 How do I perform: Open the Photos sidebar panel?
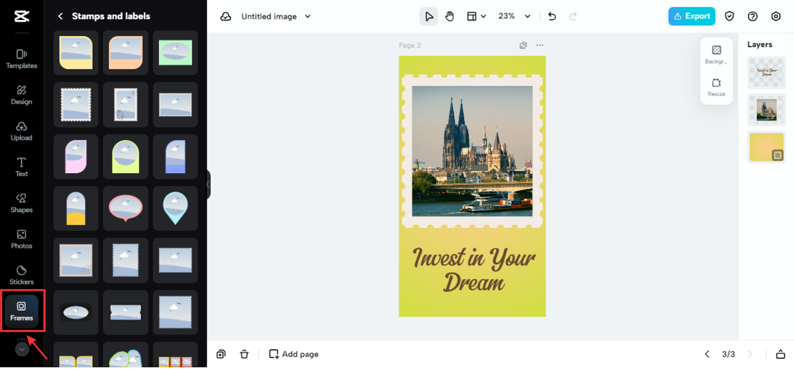pos(21,239)
